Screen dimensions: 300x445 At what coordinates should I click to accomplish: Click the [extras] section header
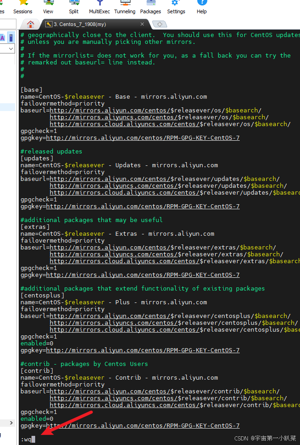(x=35, y=227)
